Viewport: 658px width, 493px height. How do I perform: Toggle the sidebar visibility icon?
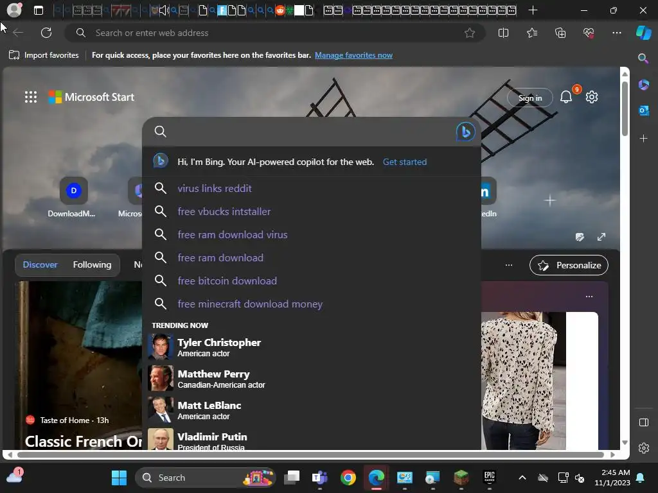point(643,422)
